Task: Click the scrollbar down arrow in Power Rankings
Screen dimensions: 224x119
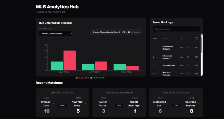Action: (x=201, y=75)
